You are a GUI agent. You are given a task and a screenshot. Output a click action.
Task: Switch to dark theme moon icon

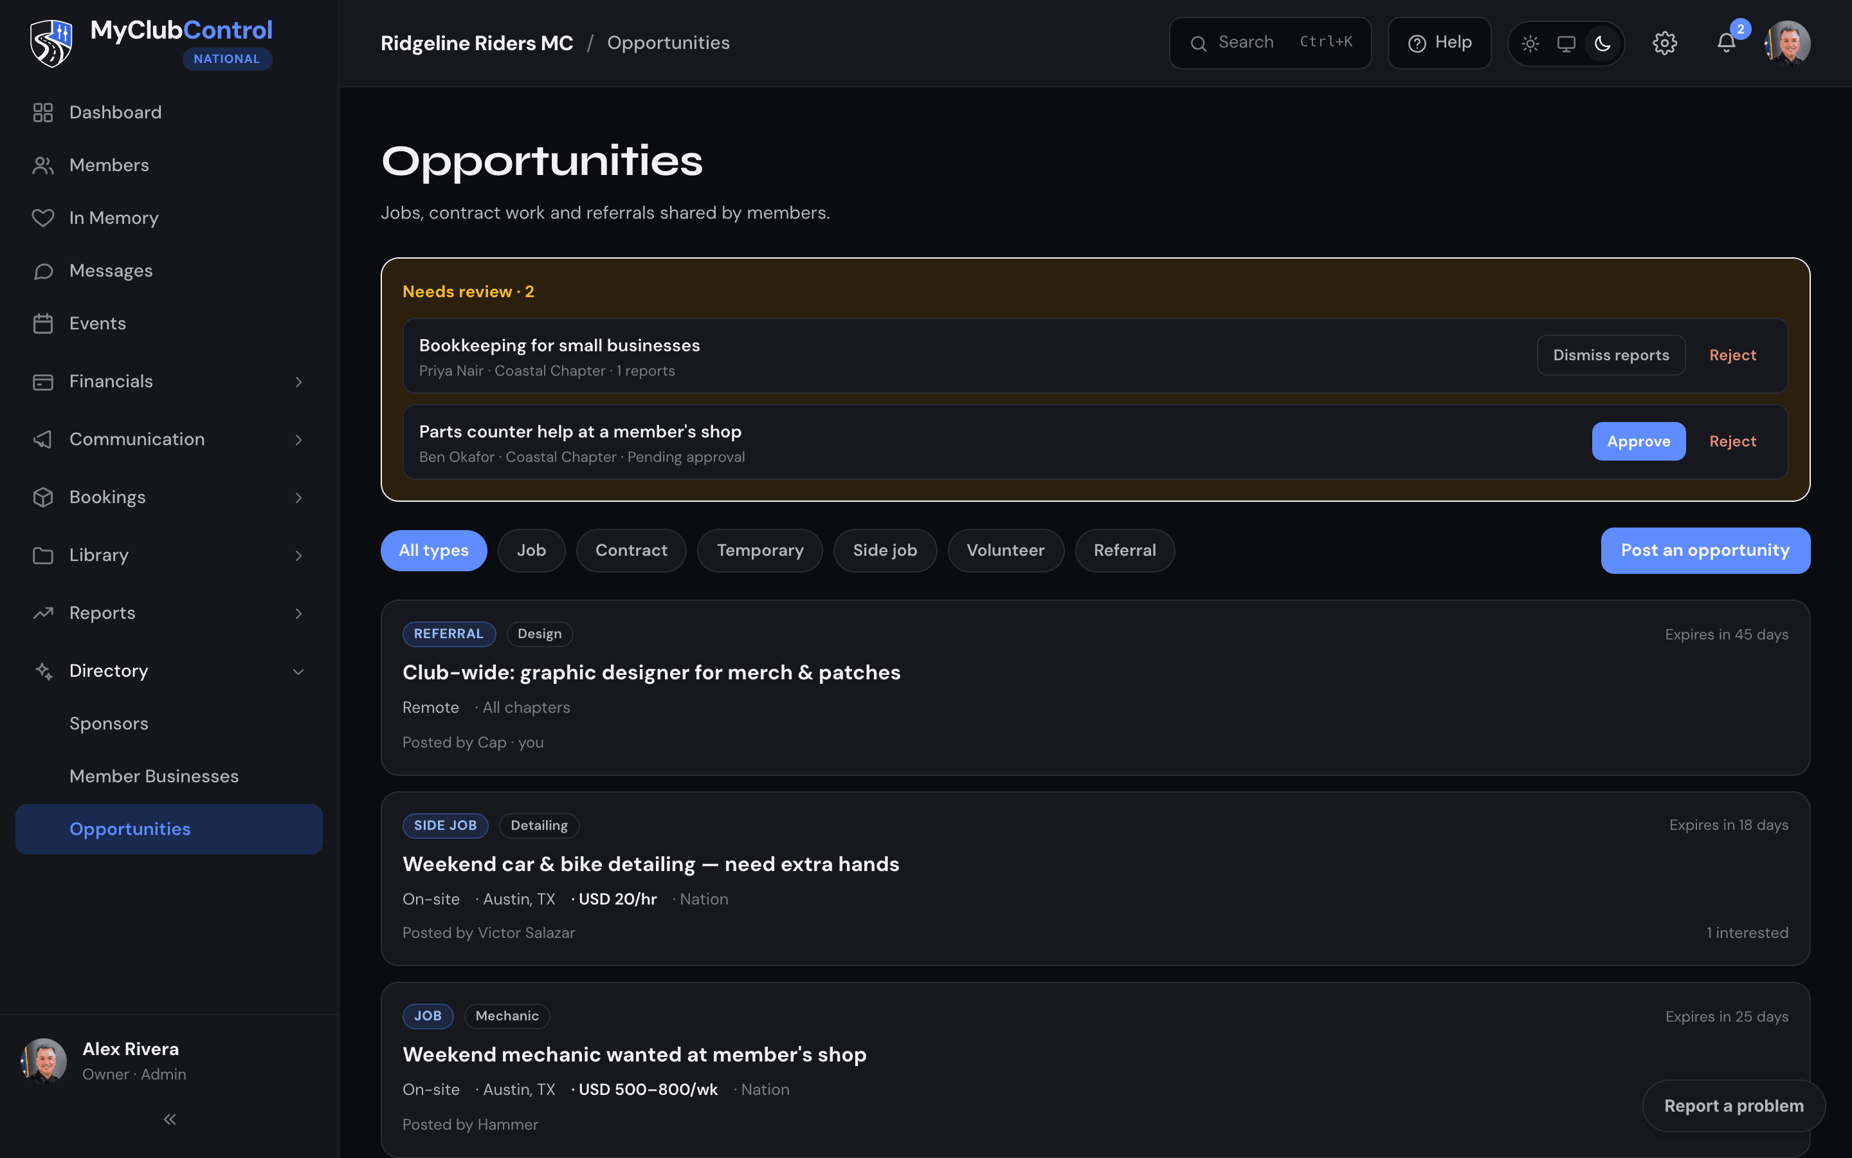(x=1602, y=44)
